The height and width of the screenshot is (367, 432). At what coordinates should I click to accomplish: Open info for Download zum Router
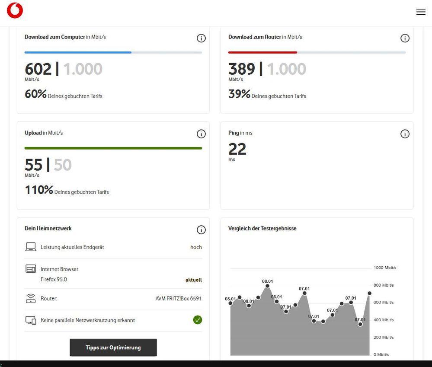pos(405,38)
